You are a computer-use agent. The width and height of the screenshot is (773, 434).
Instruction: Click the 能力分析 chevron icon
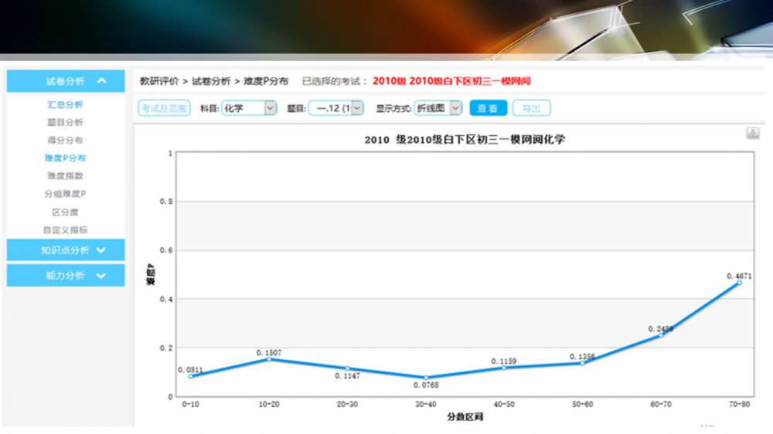click(101, 276)
